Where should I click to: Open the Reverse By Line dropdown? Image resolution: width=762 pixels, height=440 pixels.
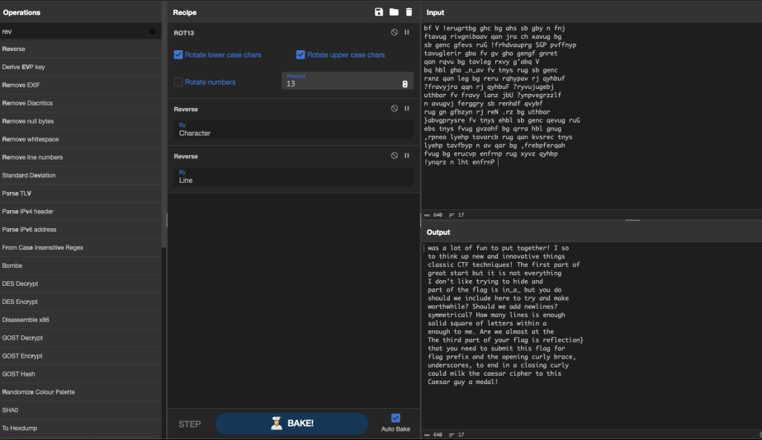point(294,180)
